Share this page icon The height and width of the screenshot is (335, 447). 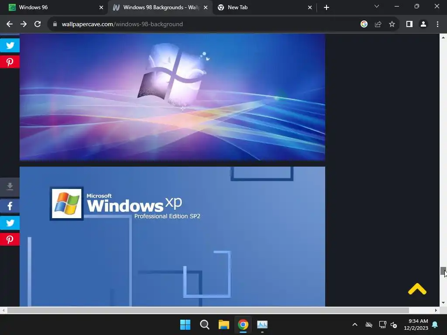click(x=378, y=24)
